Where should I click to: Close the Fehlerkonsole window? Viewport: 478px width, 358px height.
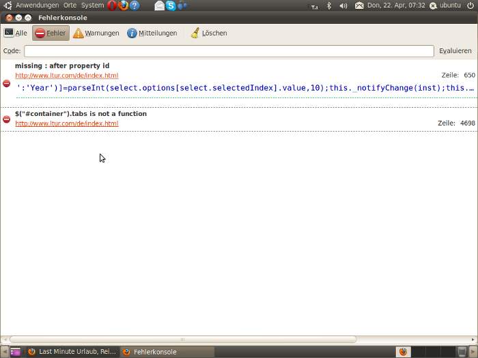coord(9,18)
